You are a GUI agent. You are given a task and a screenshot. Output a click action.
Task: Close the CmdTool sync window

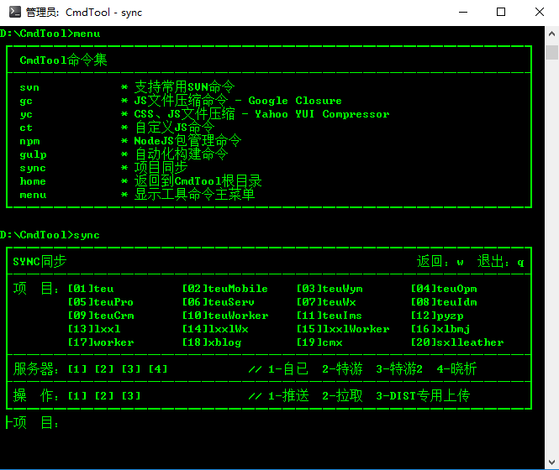[540, 13]
